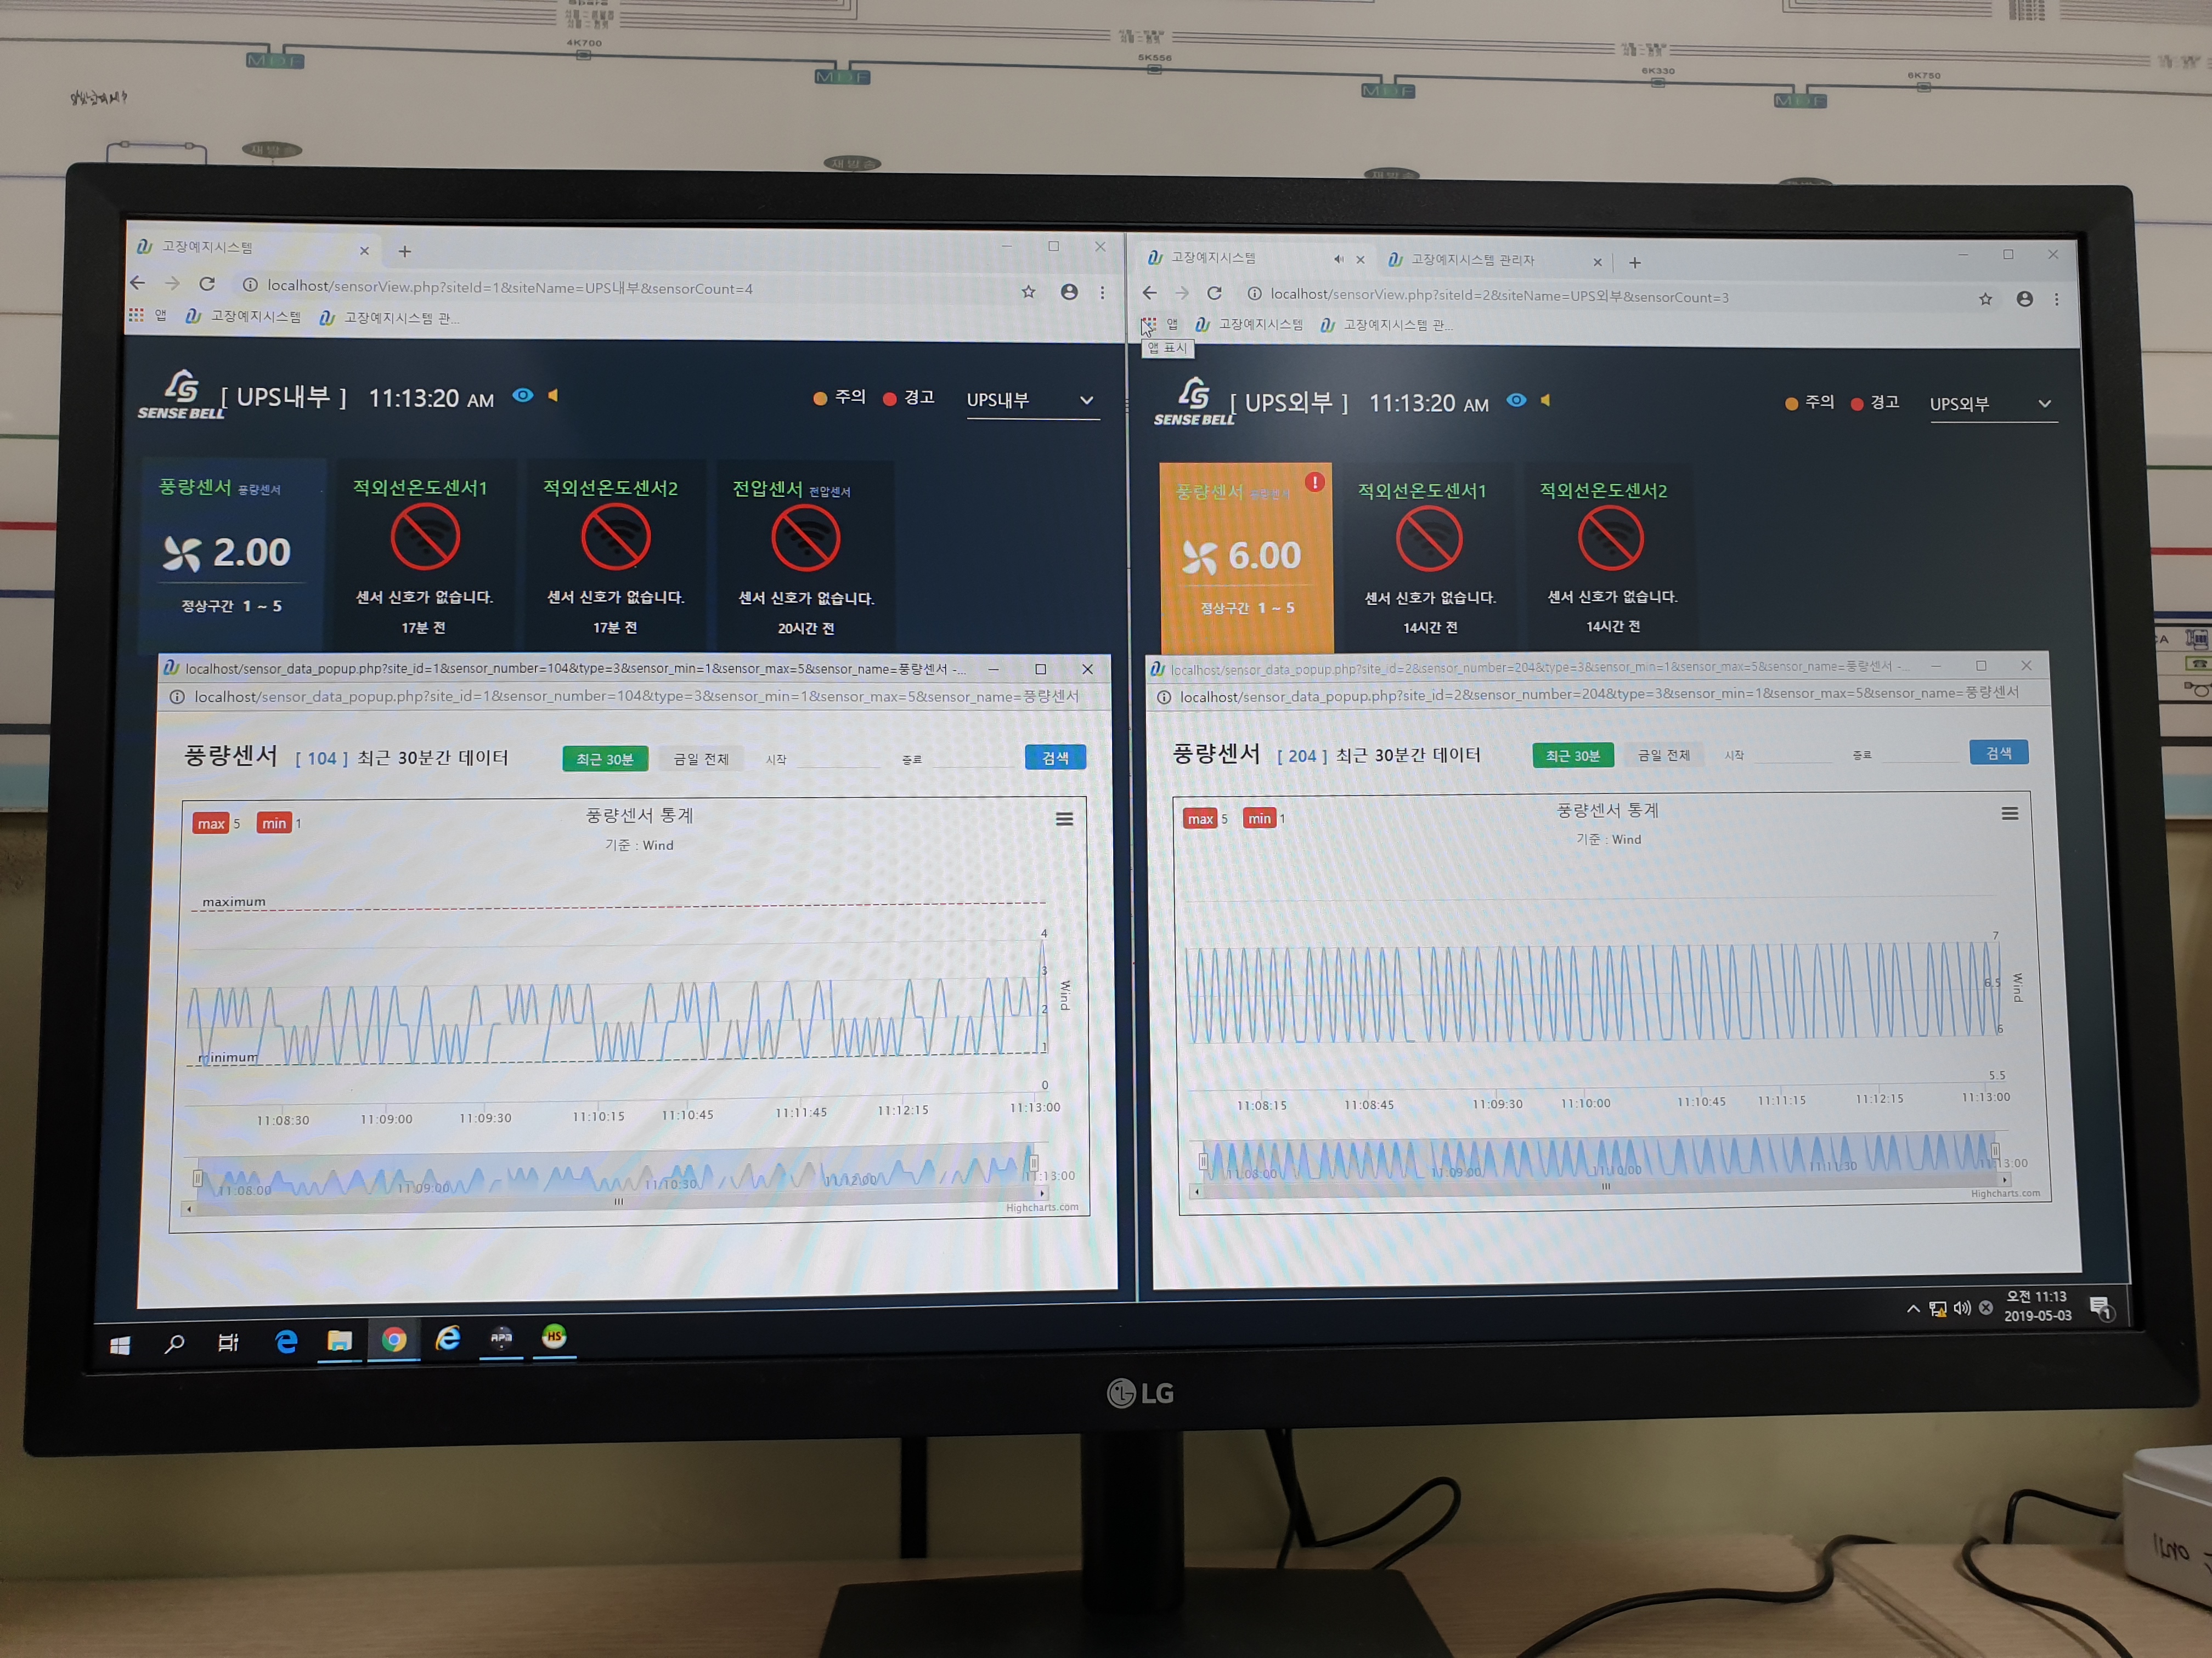Click the eye icon in UPS내부 header
This screenshot has height=1658, width=2212.
point(522,396)
